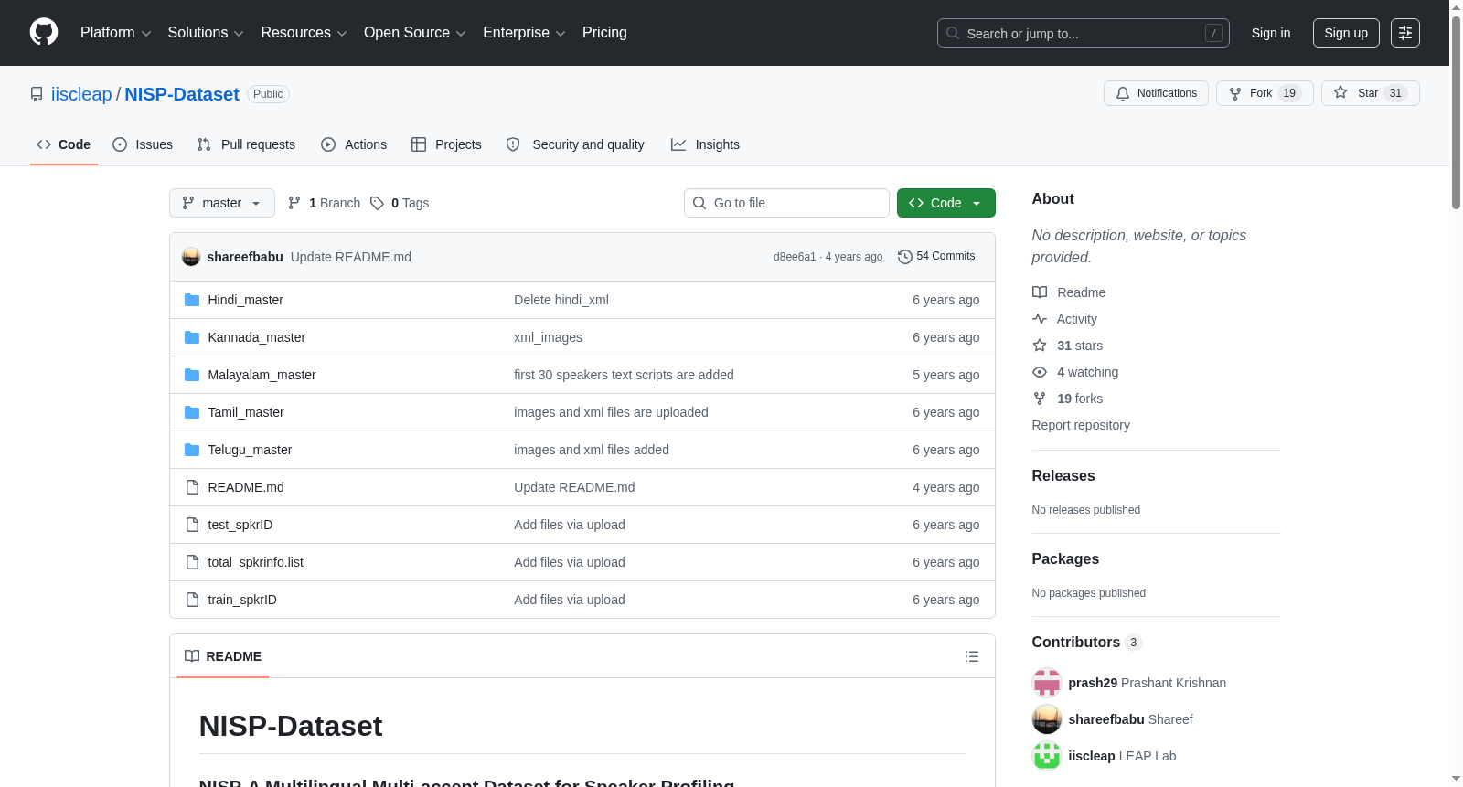The width and height of the screenshot is (1463, 787).
Task: Open the 54 Commits history link
Action: tap(937, 257)
